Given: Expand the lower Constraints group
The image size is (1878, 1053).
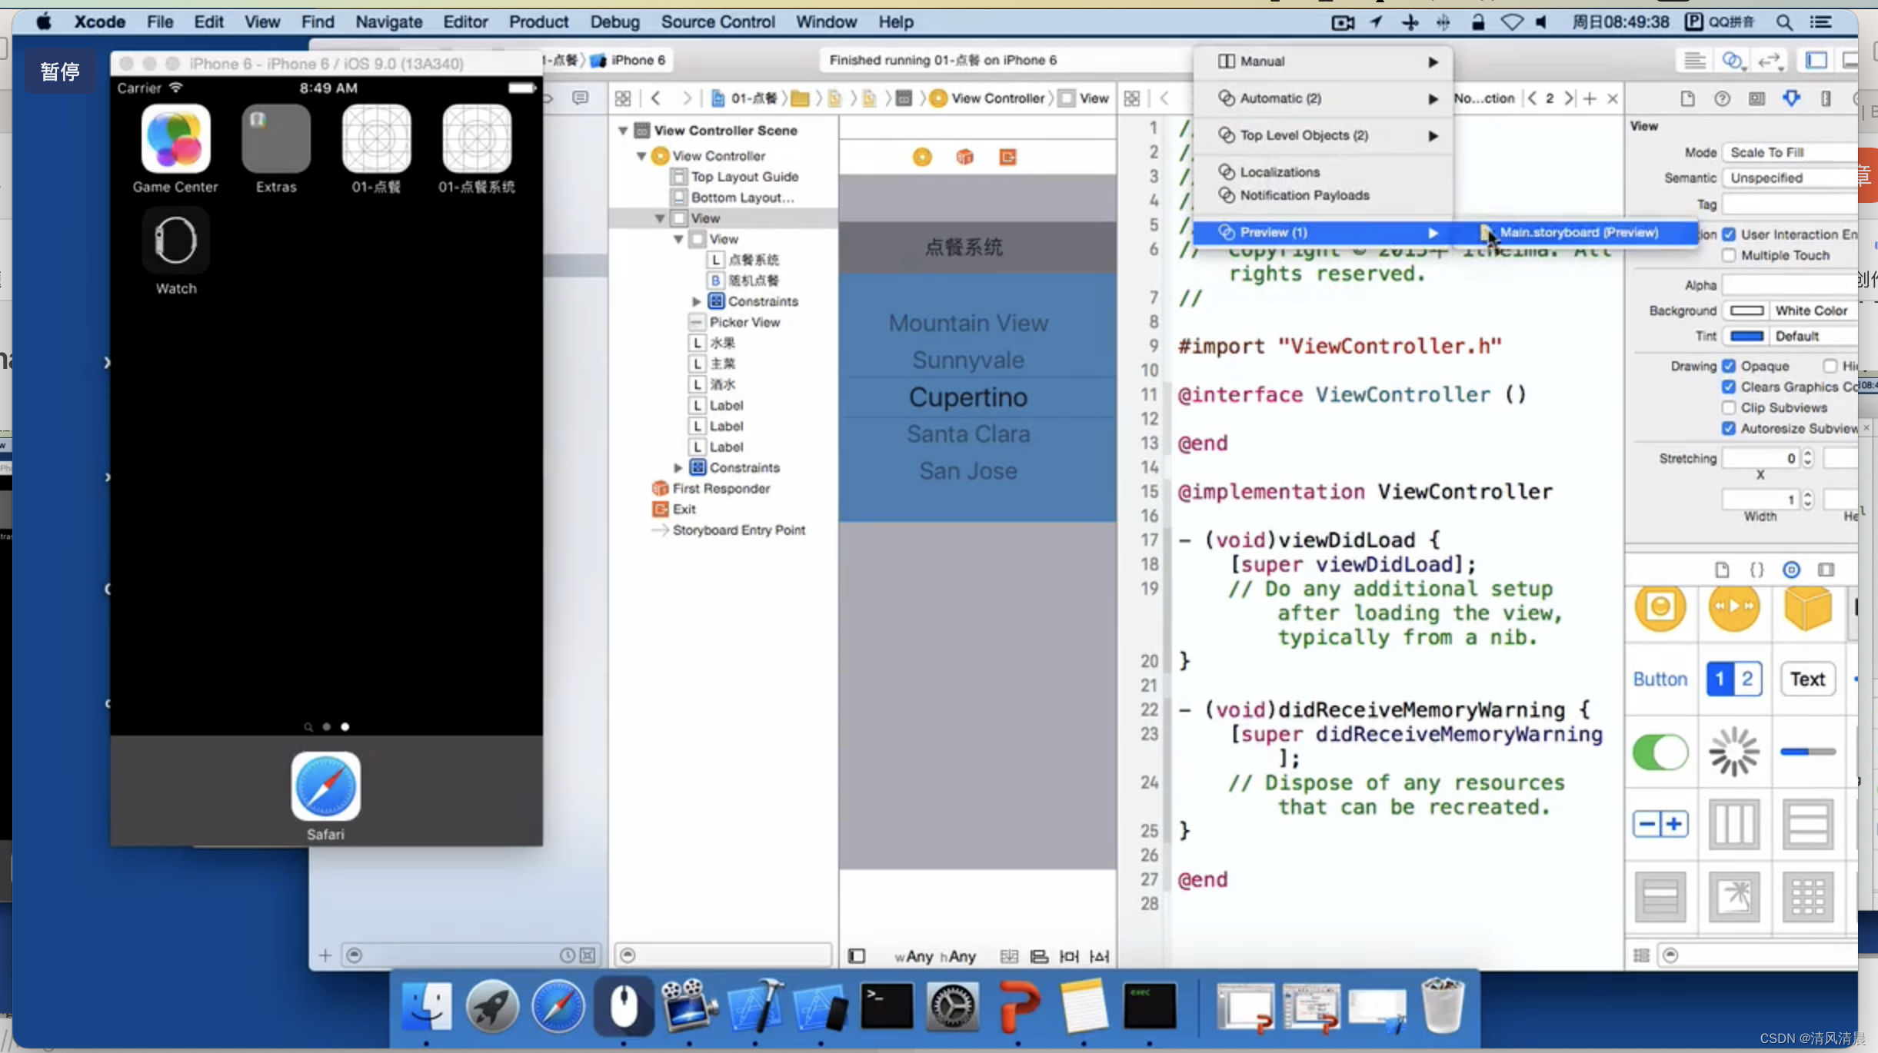Looking at the screenshot, I should coord(678,467).
